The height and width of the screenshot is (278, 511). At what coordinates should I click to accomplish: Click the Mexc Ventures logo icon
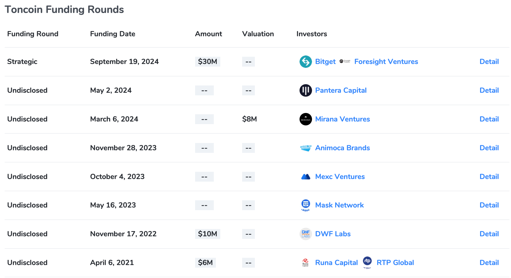tap(306, 177)
